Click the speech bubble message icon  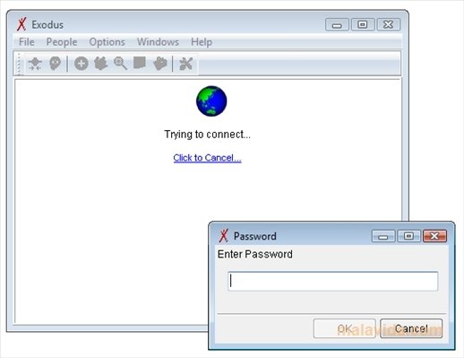click(140, 63)
